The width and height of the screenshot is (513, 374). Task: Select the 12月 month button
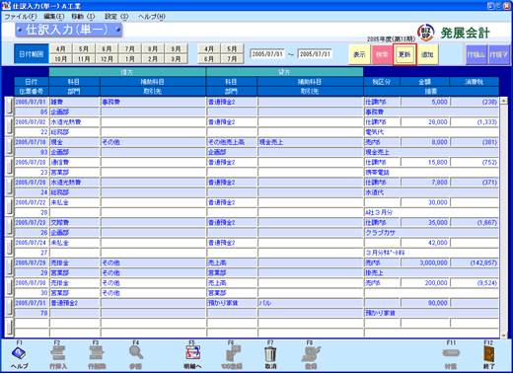click(107, 59)
